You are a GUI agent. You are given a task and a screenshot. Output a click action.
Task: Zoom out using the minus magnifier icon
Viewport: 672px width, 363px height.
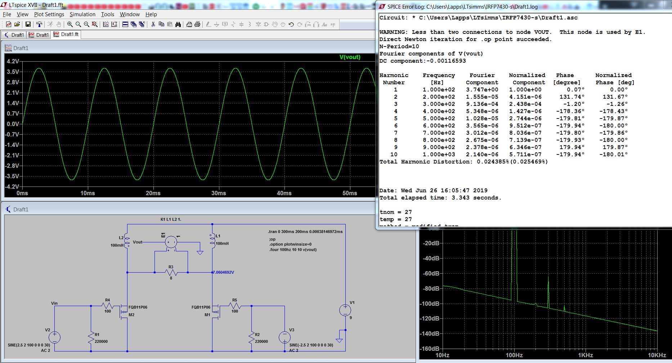pyautogui.click(x=86, y=24)
